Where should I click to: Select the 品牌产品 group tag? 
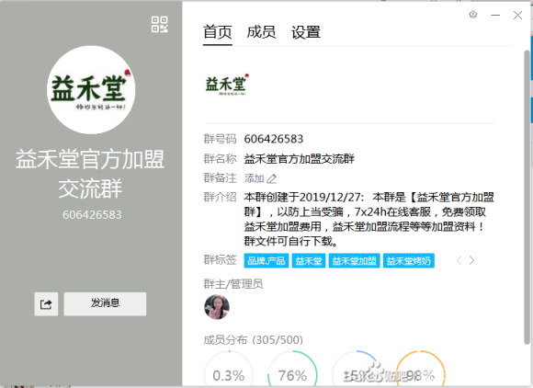pyautogui.click(x=266, y=261)
